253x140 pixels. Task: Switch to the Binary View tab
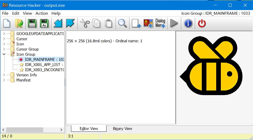pyautogui.click(x=123, y=129)
